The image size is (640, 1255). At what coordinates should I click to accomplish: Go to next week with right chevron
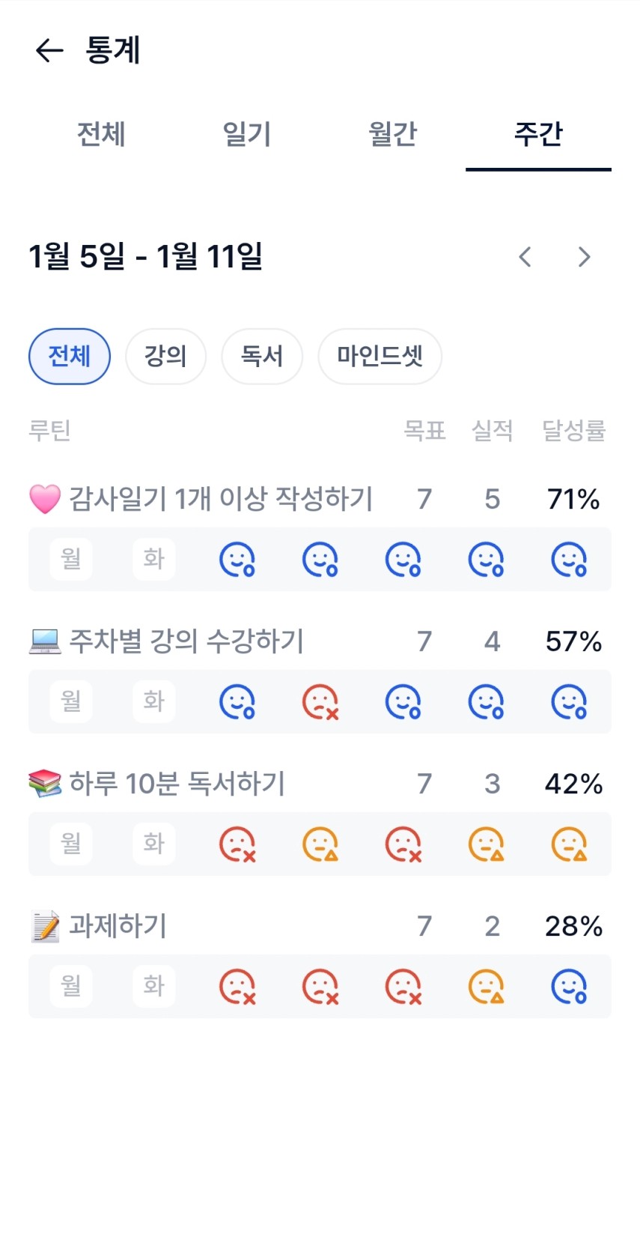pyautogui.click(x=585, y=257)
